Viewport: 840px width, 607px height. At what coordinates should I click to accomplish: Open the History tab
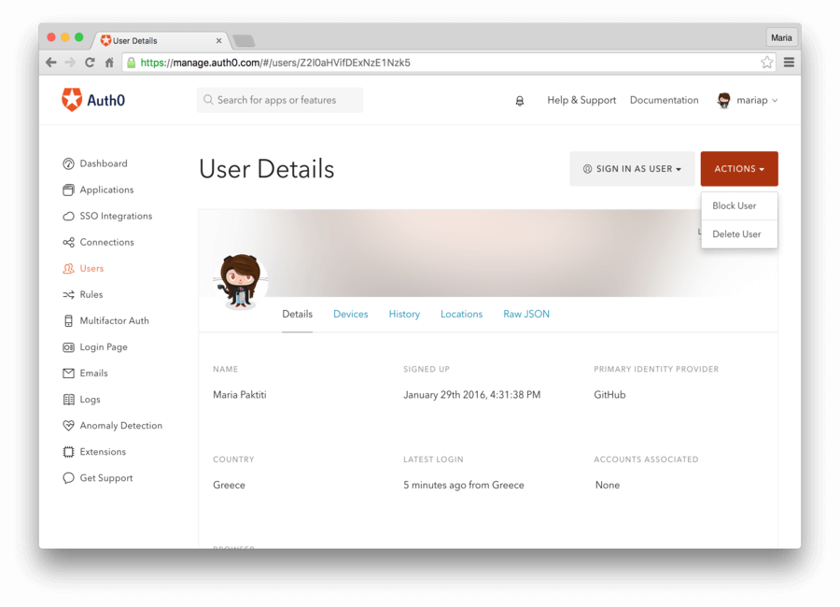click(x=404, y=314)
